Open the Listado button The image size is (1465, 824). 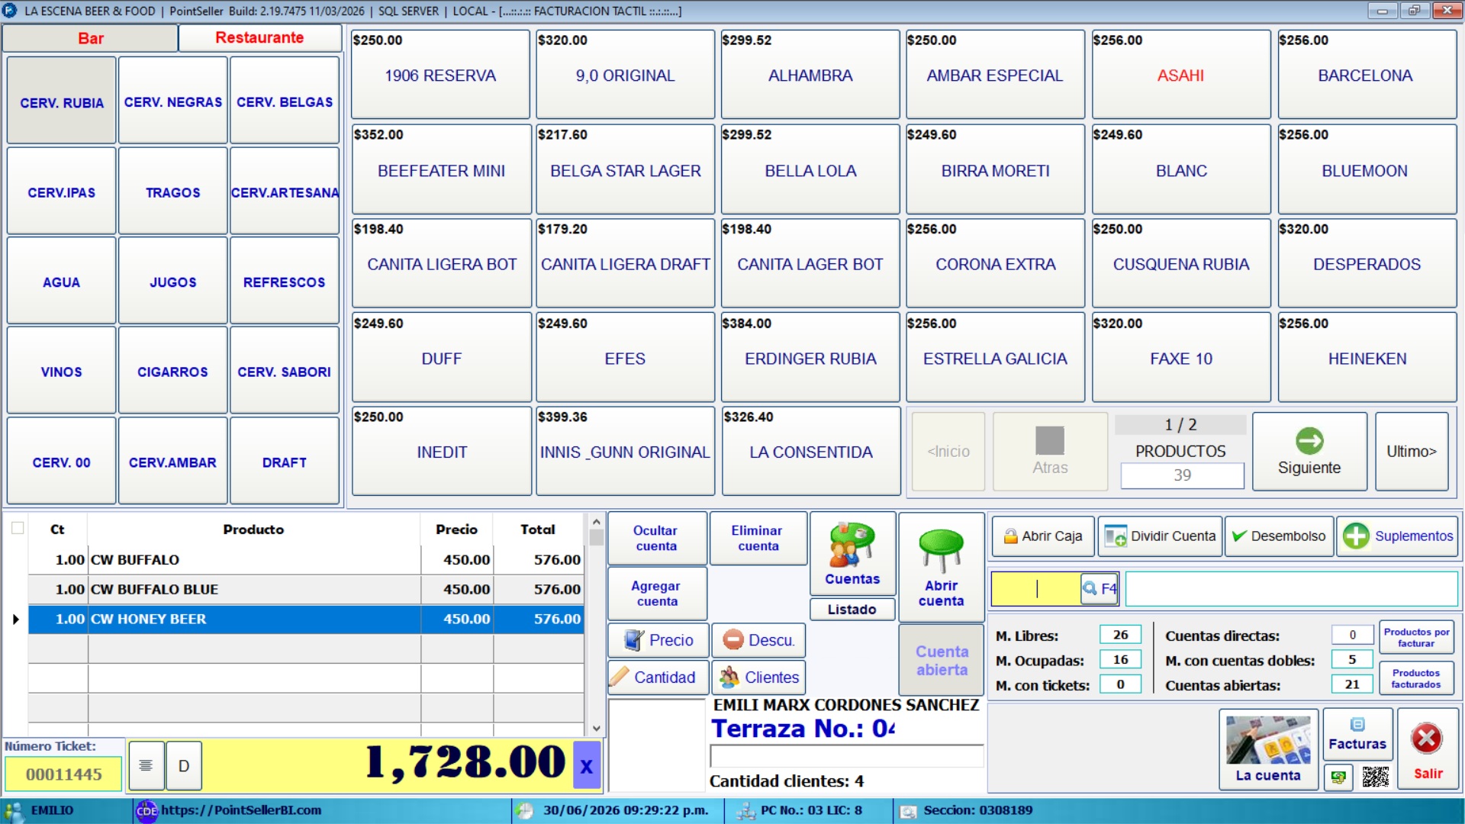coord(852,610)
